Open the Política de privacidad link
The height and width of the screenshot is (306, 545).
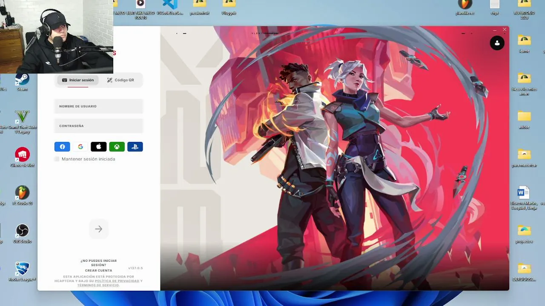(117, 281)
